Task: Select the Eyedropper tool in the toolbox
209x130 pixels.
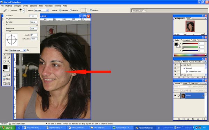Action: (9, 58)
